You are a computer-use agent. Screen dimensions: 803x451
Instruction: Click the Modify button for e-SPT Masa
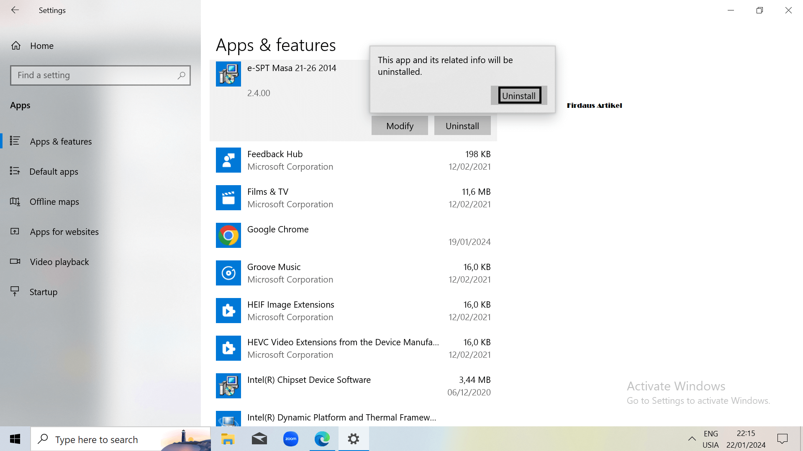(400, 126)
